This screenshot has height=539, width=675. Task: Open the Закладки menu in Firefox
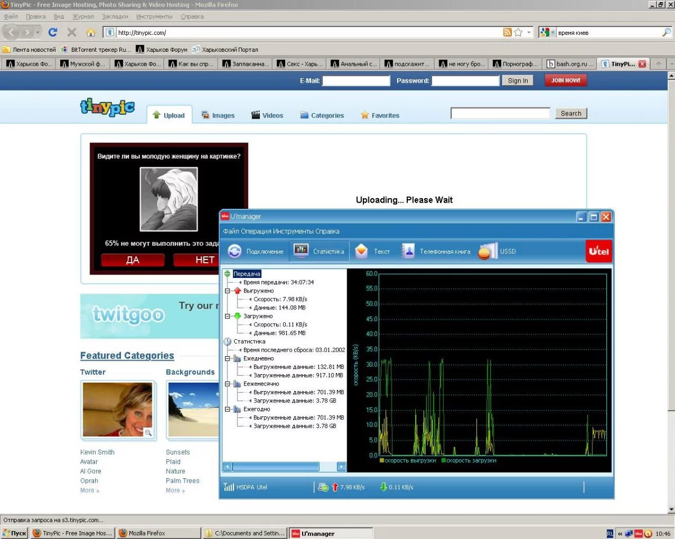[x=115, y=17]
